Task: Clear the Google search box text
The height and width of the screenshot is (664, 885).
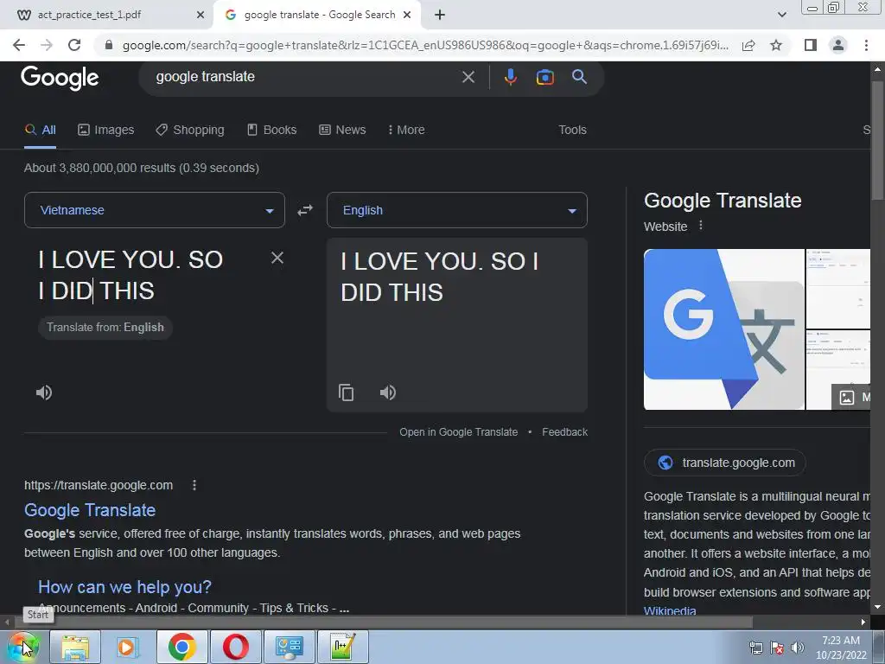Action: [x=468, y=77]
